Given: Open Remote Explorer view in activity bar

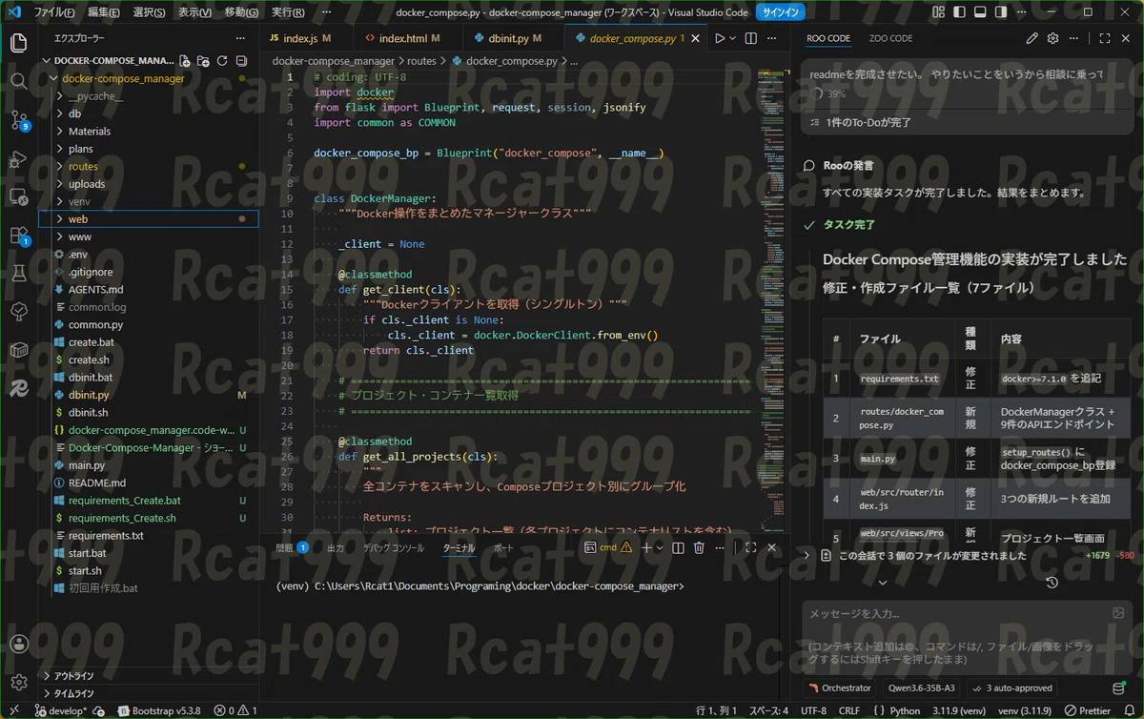Looking at the screenshot, I should tap(18, 196).
